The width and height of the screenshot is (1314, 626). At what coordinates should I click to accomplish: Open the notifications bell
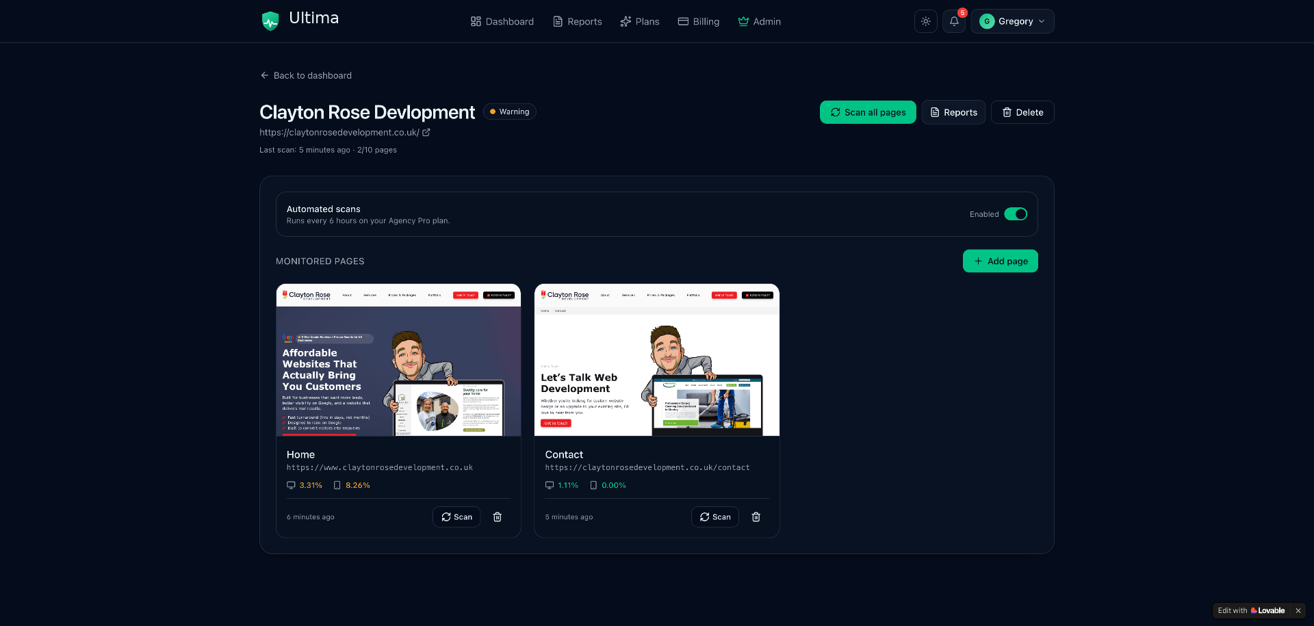[x=954, y=21]
